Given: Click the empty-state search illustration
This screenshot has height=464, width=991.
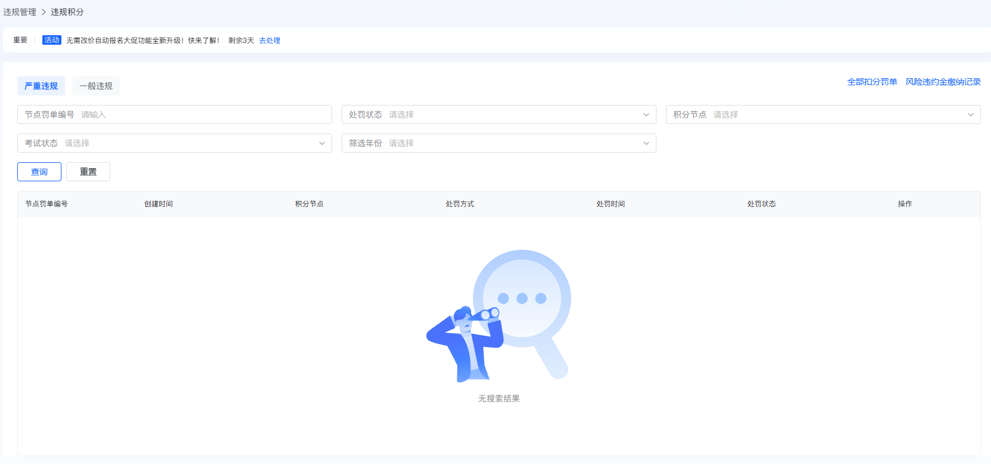Looking at the screenshot, I should [x=498, y=315].
